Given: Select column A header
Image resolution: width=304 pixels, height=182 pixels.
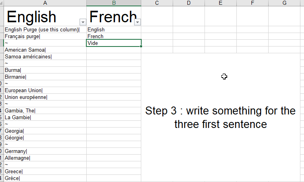Looking at the screenshot, I should pos(45,3).
